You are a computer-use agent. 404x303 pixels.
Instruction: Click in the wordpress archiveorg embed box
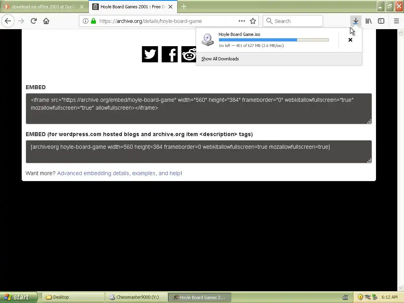click(199, 151)
